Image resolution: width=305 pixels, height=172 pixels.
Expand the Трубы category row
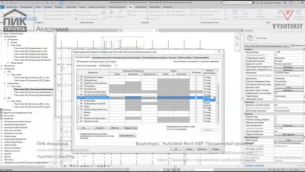(78, 107)
